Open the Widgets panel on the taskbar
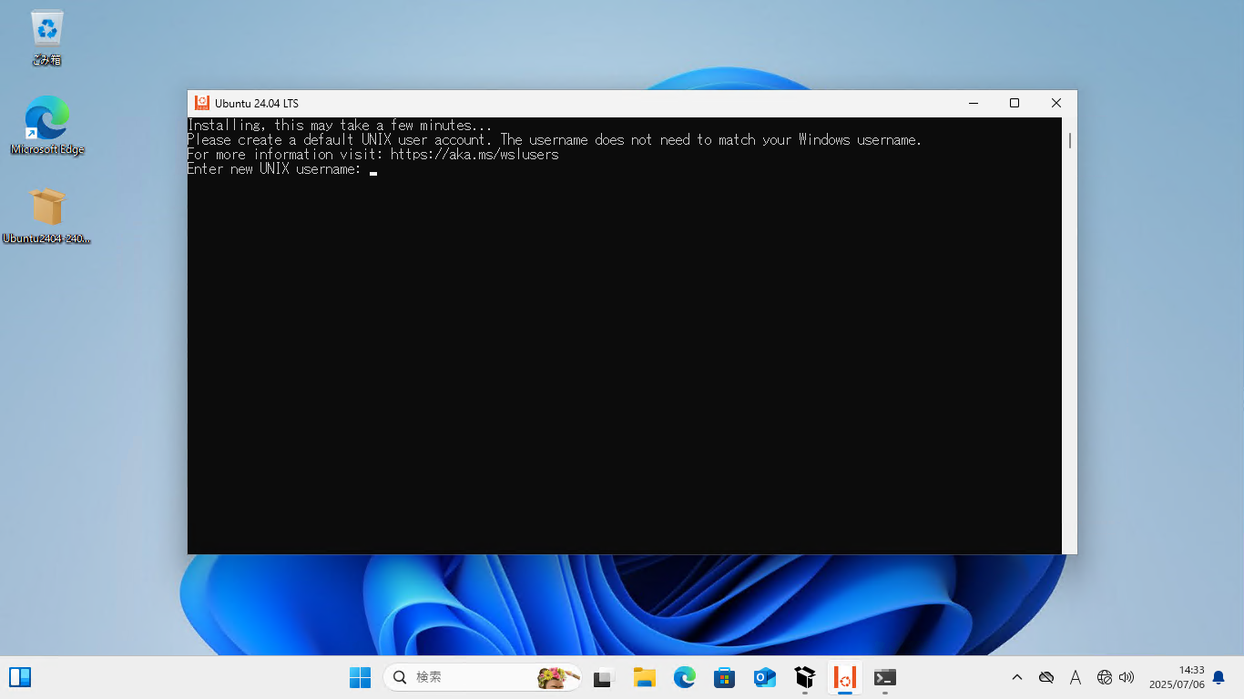The width and height of the screenshot is (1244, 699). pyautogui.click(x=20, y=677)
